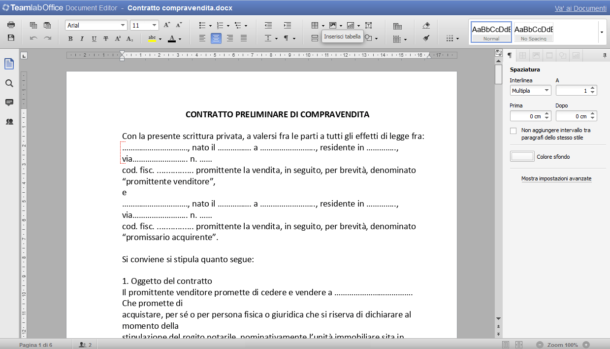Screen dimensions: 610x349
Task: Redo the last action
Action: (x=47, y=38)
